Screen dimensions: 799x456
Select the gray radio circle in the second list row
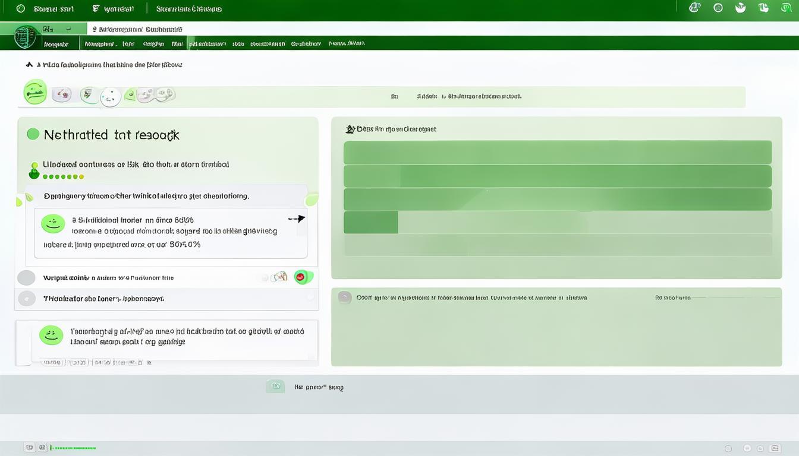(x=26, y=299)
